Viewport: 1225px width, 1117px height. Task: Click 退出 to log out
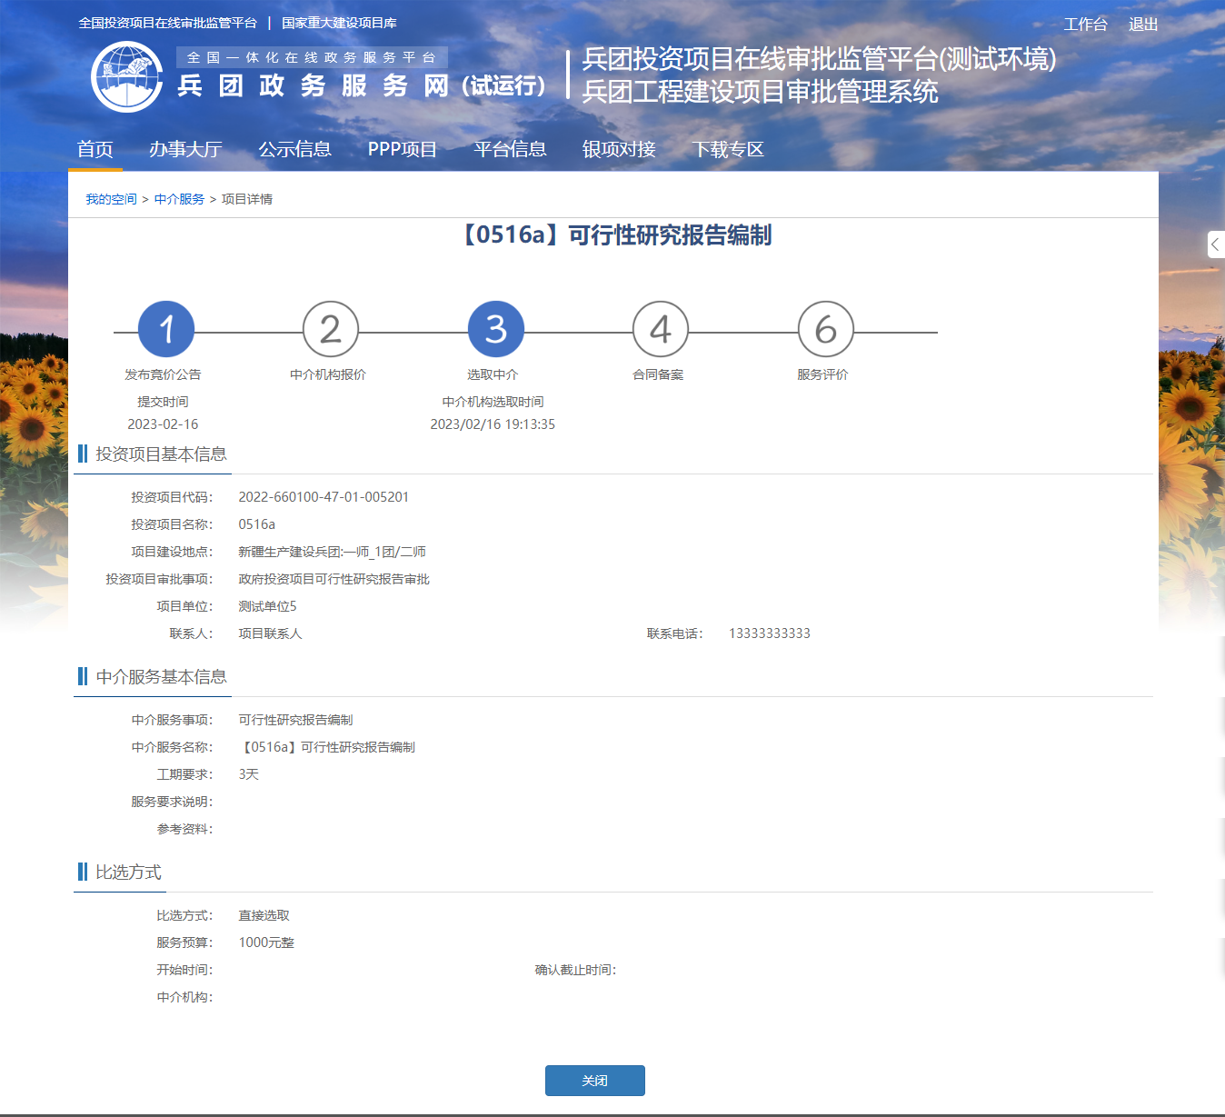(x=1143, y=25)
